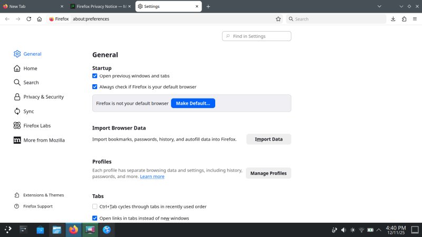Open the volume control tray icon
This screenshot has width=422, height=237.
coord(343,230)
